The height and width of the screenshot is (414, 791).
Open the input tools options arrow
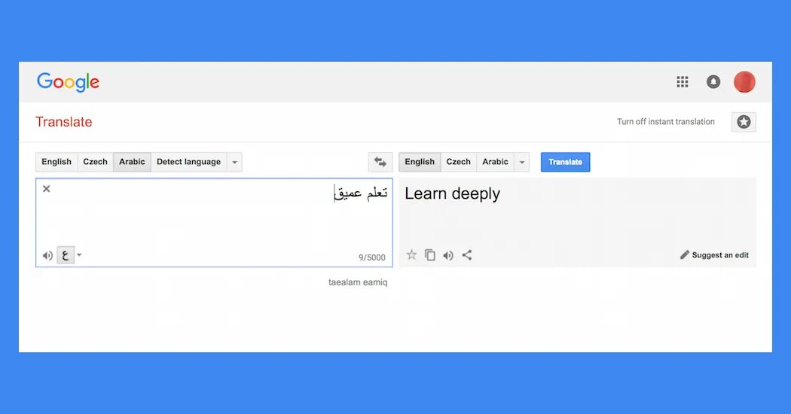pyautogui.click(x=79, y=254)
